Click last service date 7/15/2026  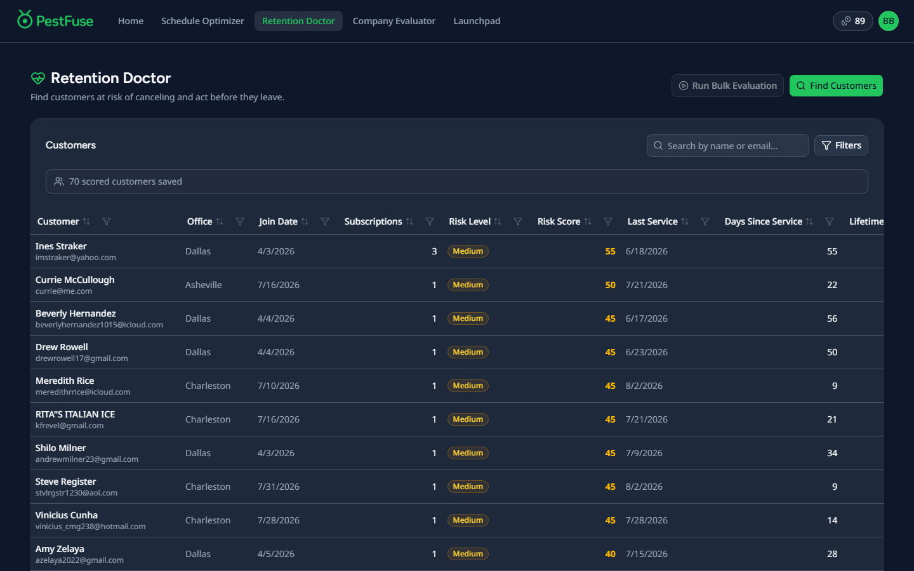647,554
